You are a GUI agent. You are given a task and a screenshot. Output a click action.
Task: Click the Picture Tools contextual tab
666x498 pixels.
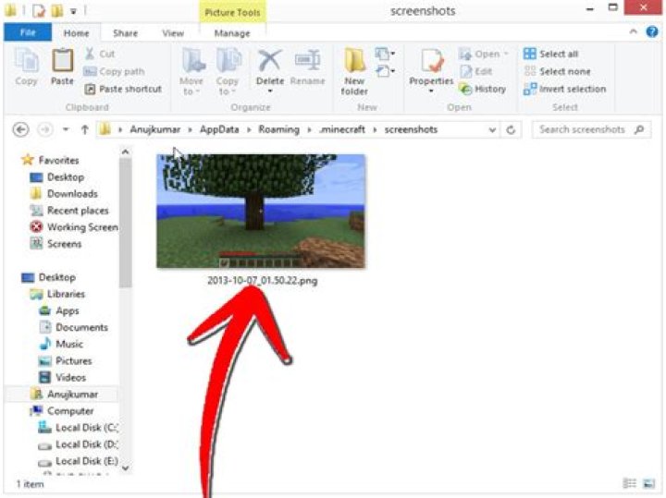[x=232, y=12]
